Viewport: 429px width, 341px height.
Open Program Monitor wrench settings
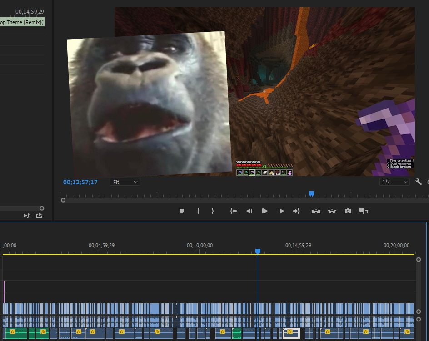coord(419,182)
